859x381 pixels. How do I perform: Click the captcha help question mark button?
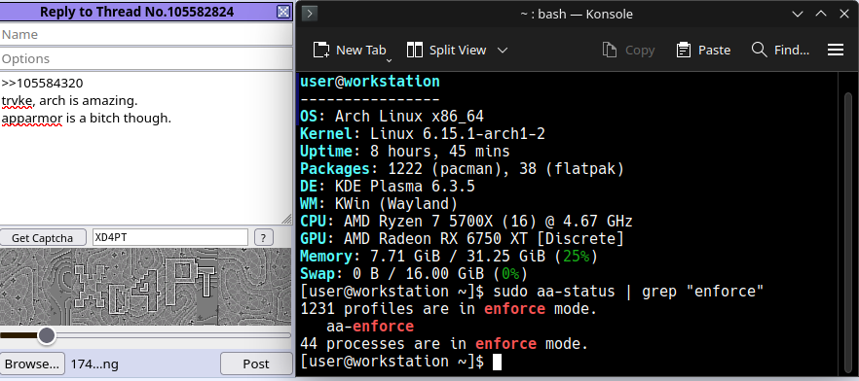click(264, 238)
